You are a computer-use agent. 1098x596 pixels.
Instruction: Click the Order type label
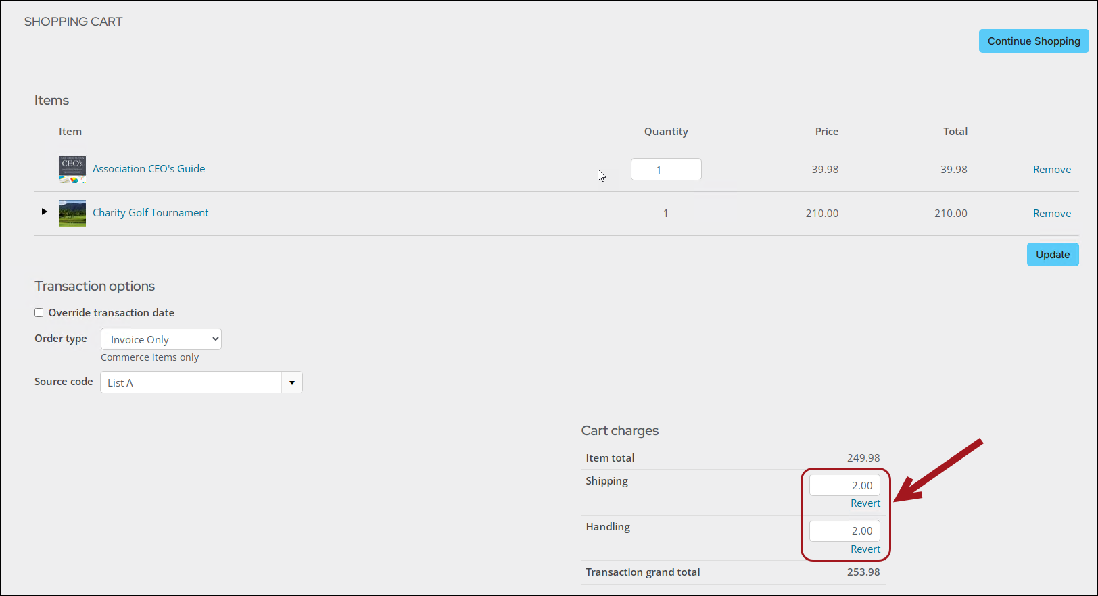61,339
